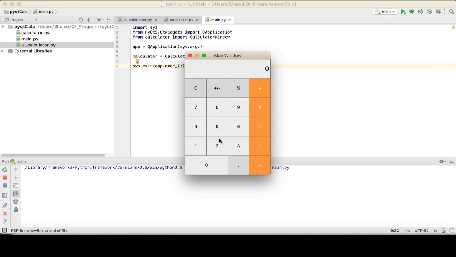This screenshot has width=456, height=257.
Task: Open help with the question mark icon
Action: [5, 222]
